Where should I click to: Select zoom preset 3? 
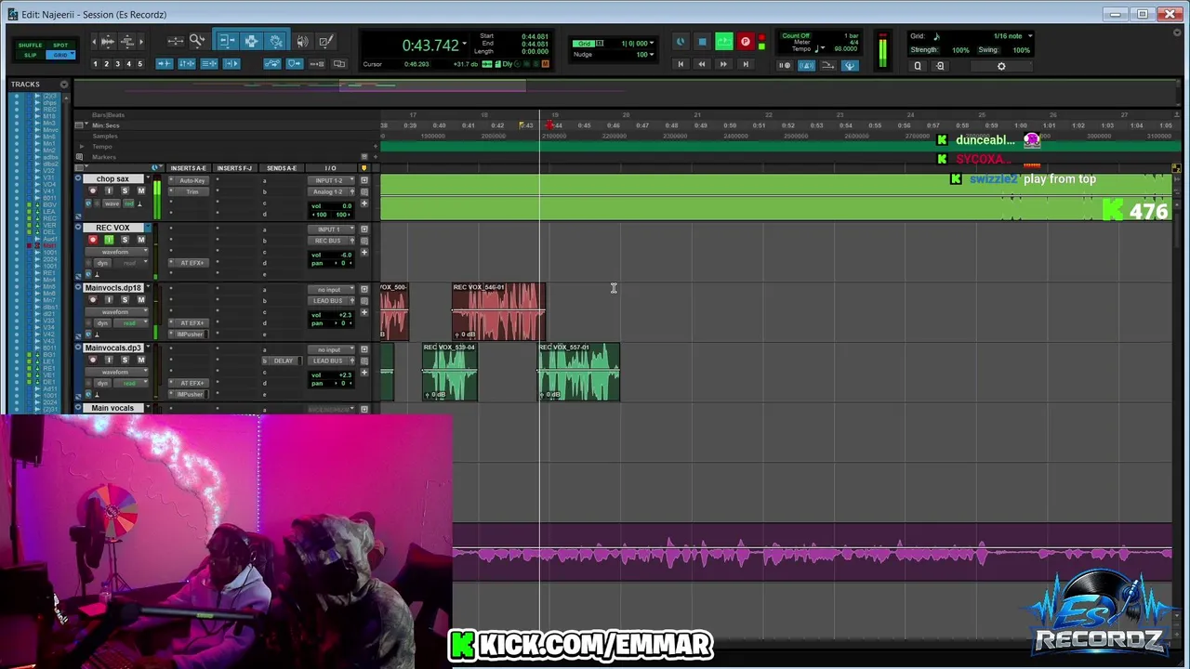(x=117, y=63)
